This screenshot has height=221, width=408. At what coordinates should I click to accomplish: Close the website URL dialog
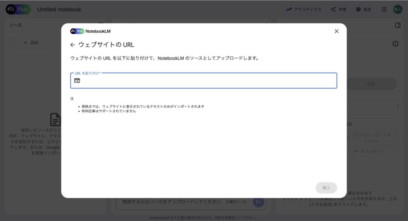(336, 31)
